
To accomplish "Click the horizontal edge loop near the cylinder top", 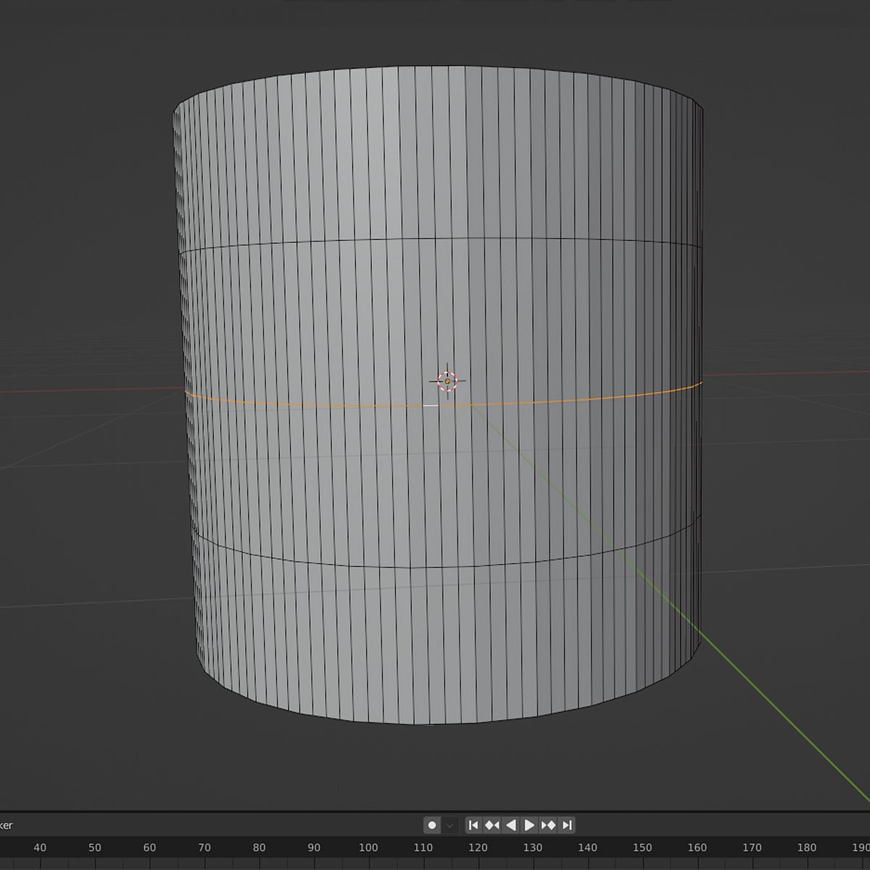I will (x=435, y=239).
